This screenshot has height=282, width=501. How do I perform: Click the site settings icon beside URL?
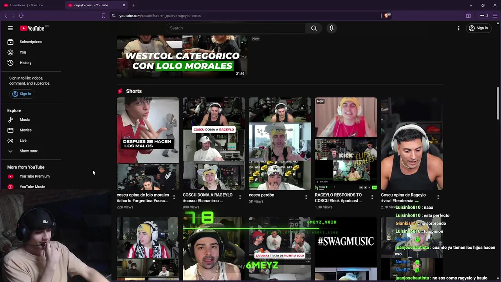click(x=114, y=16)
